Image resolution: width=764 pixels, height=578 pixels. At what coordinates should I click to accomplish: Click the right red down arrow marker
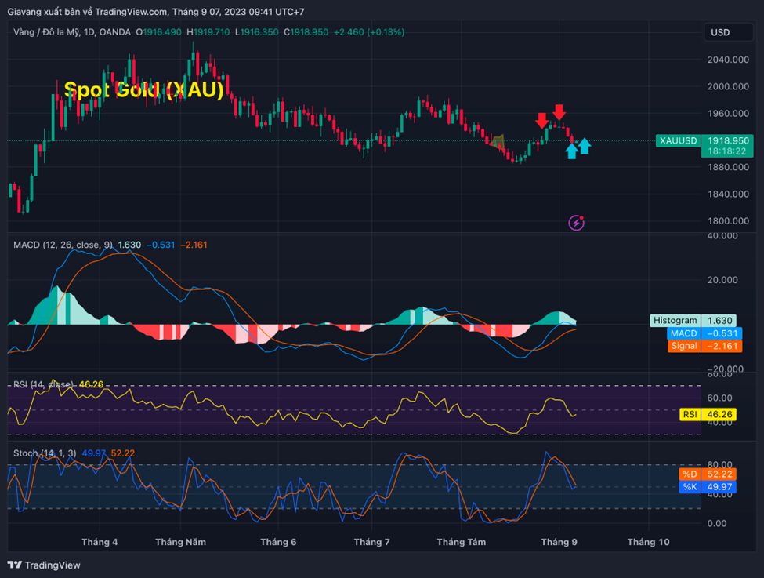click(559, 112)
